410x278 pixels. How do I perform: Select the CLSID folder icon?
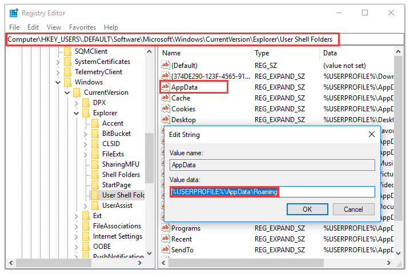[x=95, y=144]
